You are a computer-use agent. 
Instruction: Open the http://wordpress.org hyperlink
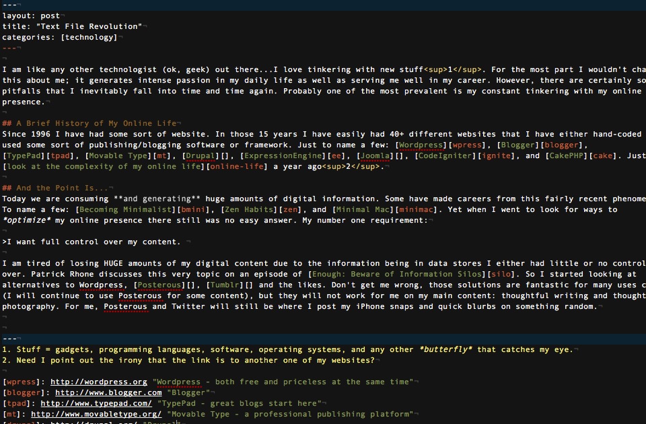click(x=98, y=382)
